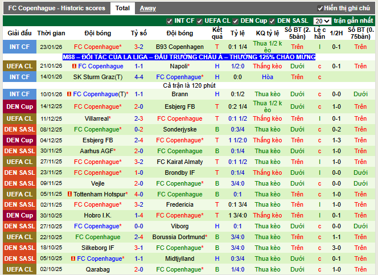Click Qarabag team name
378x275 pixels.
click(98, 269)
